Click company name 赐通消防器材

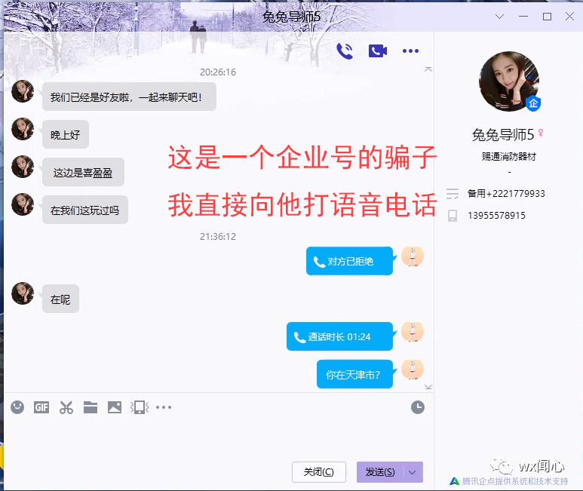click(509, 156)
